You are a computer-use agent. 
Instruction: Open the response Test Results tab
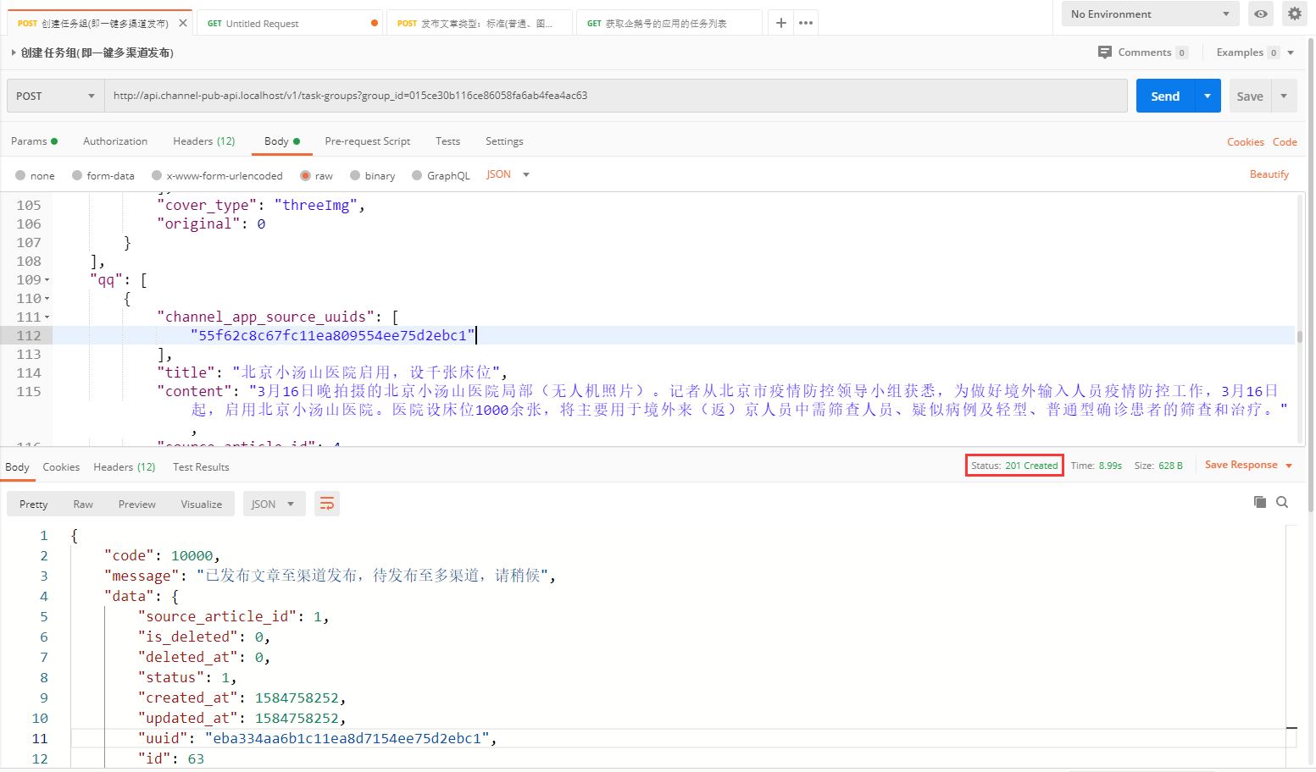[x=201, y=467]
